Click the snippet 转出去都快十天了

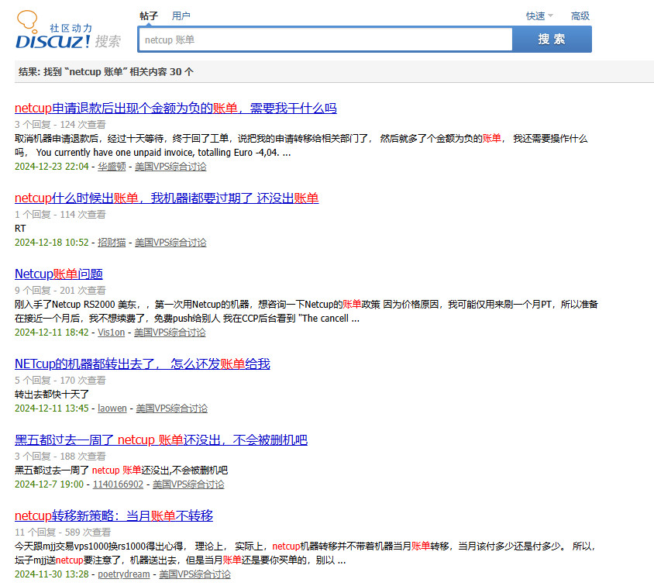(52, 394)
